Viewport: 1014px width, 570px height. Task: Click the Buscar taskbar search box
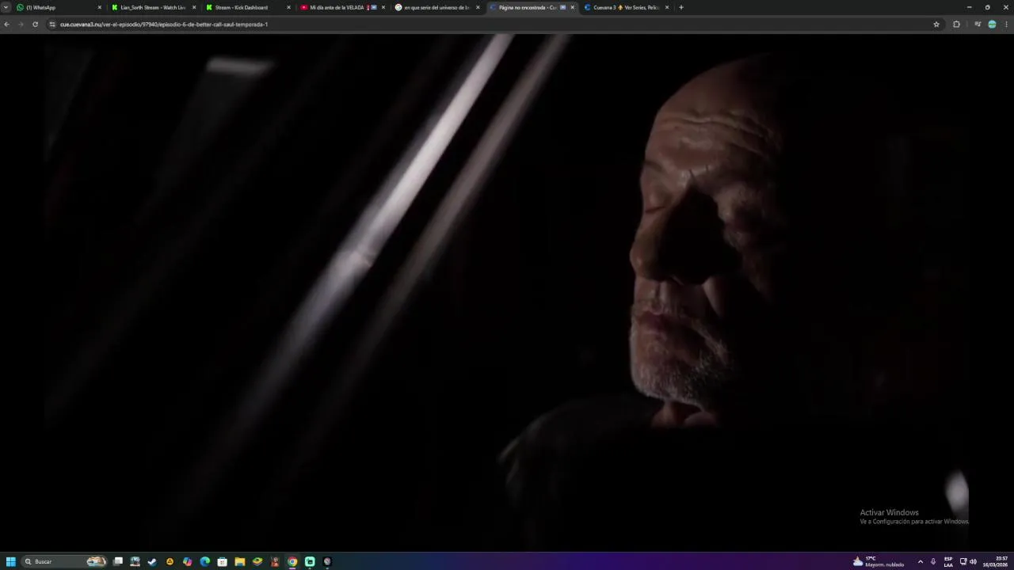pyautogui.click(x=65, y=561)
